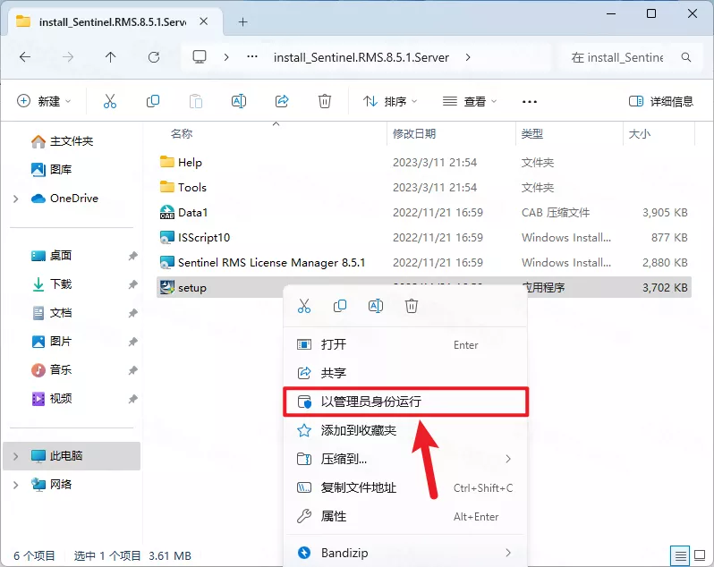714x567 pixels.
Task: Navigate up one folder level
Action: click(110, 57)
